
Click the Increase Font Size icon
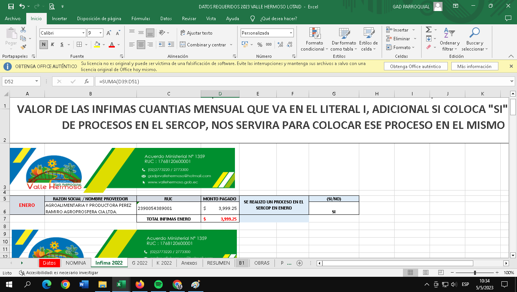(109, 33)
